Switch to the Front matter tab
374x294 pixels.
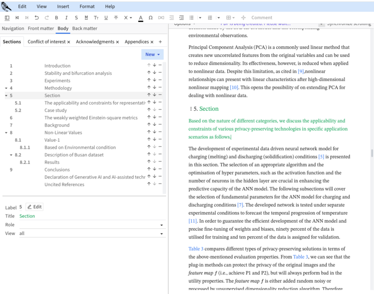(x=41, y=28)
